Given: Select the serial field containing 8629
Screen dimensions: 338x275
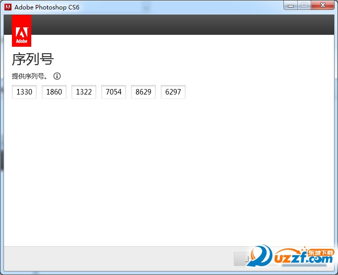Looking at the screenshot, I should [143, 92].
